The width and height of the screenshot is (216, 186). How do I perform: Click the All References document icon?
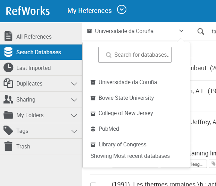[8, 36]
